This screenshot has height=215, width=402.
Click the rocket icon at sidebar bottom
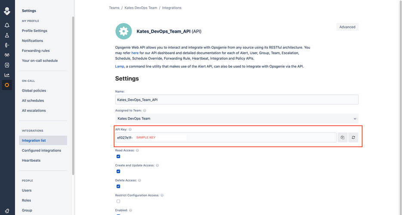(x=7, y=211)
